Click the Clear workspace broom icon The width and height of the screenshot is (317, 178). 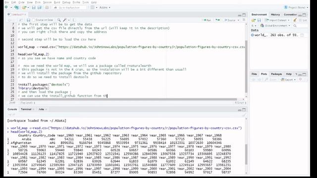[x=295, y=20]
